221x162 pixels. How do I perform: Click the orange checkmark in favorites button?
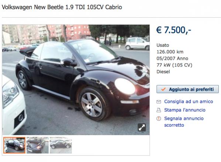163,89
